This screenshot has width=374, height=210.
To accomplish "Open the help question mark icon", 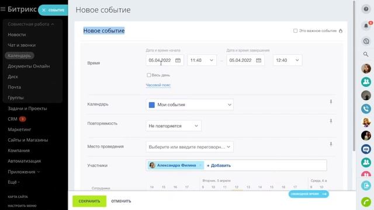I will click(366, 9).
